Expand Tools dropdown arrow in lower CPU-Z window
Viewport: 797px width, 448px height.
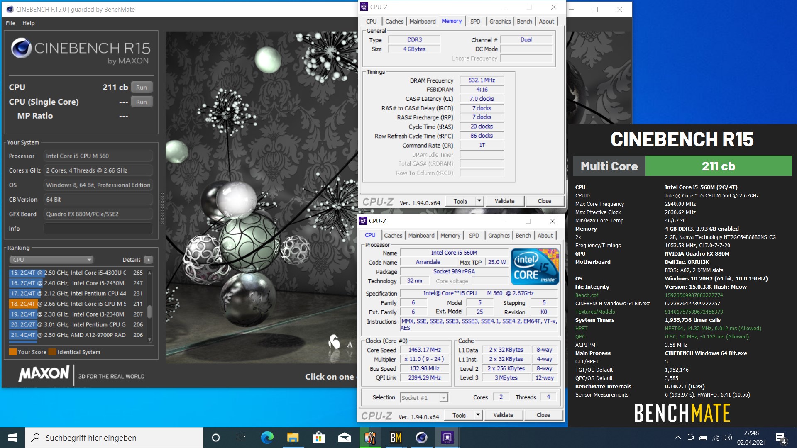(x=478, y=415)
